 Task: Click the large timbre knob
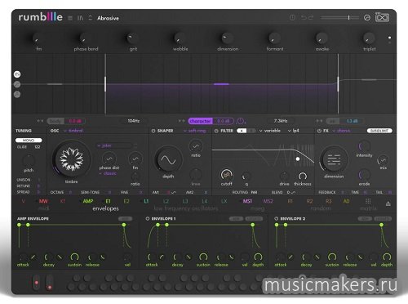tap(71, 159)
